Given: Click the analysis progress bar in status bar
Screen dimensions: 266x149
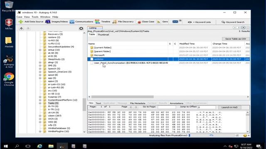Looking at the screenshot, I should click(x=212, y=135).
